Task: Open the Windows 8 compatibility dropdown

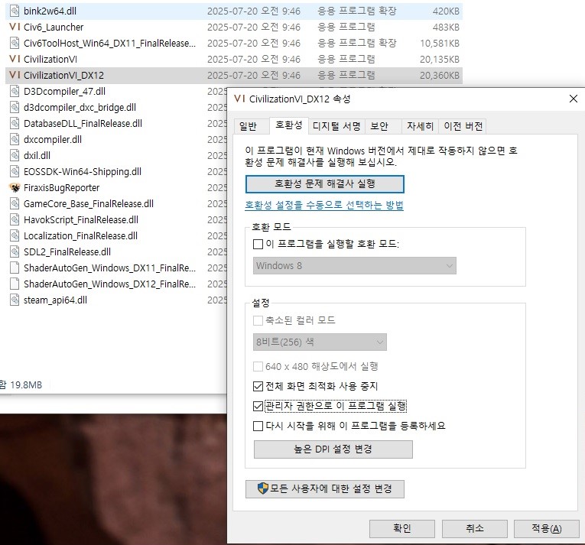Action: [354, 265]
